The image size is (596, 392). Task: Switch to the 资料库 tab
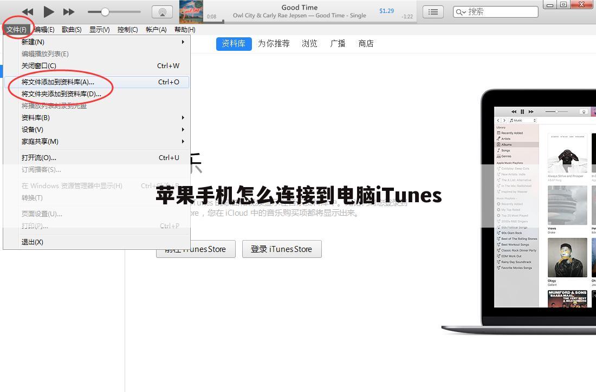[x=234, y=44]
